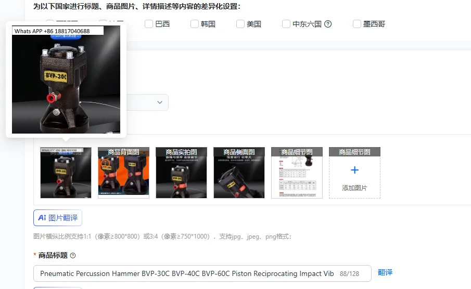The image size is (471, 289).
Task: Check the 巴西 country checkbox
Action: [149, 24]
